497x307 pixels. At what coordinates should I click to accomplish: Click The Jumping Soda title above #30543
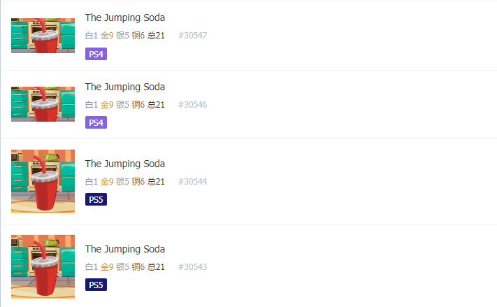click(125, 249)
